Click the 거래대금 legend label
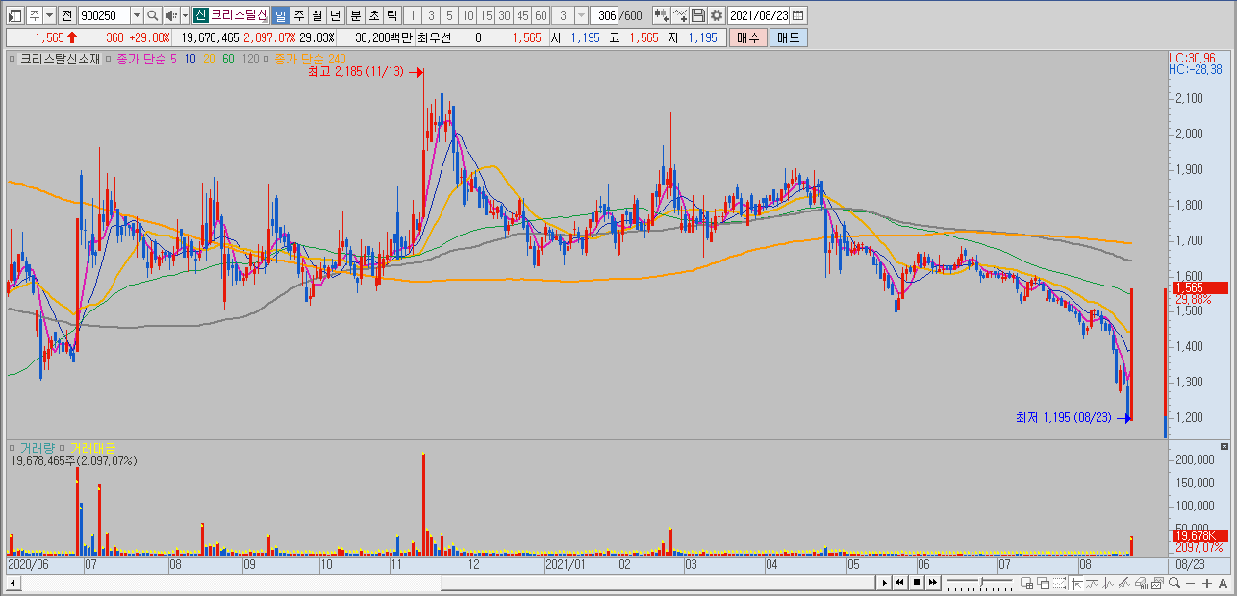The width and height of the screenshot is (1237, 596). point(92,448)
